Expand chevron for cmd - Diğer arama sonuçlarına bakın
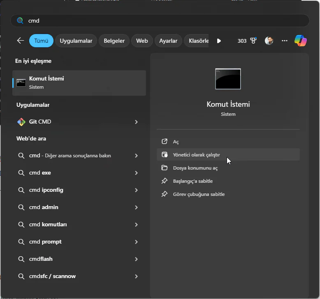The width and height of the screenshot is (320, 299). [136, 156]
